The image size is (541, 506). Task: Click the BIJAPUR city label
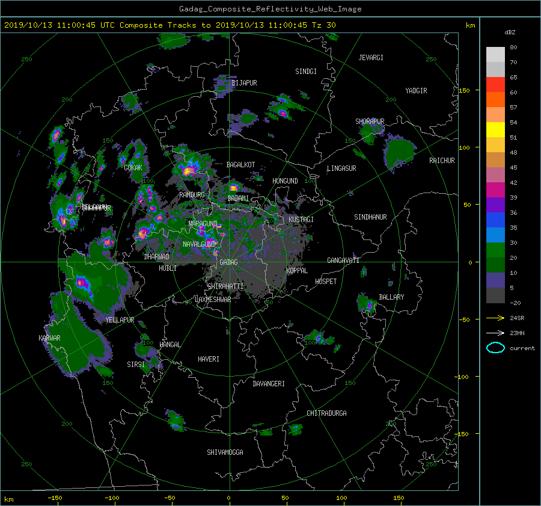(x=244, y=83)
